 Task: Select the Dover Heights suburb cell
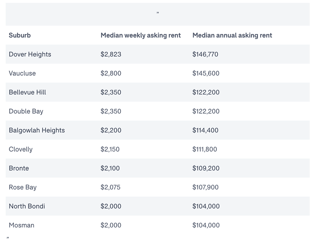[30, 54]
